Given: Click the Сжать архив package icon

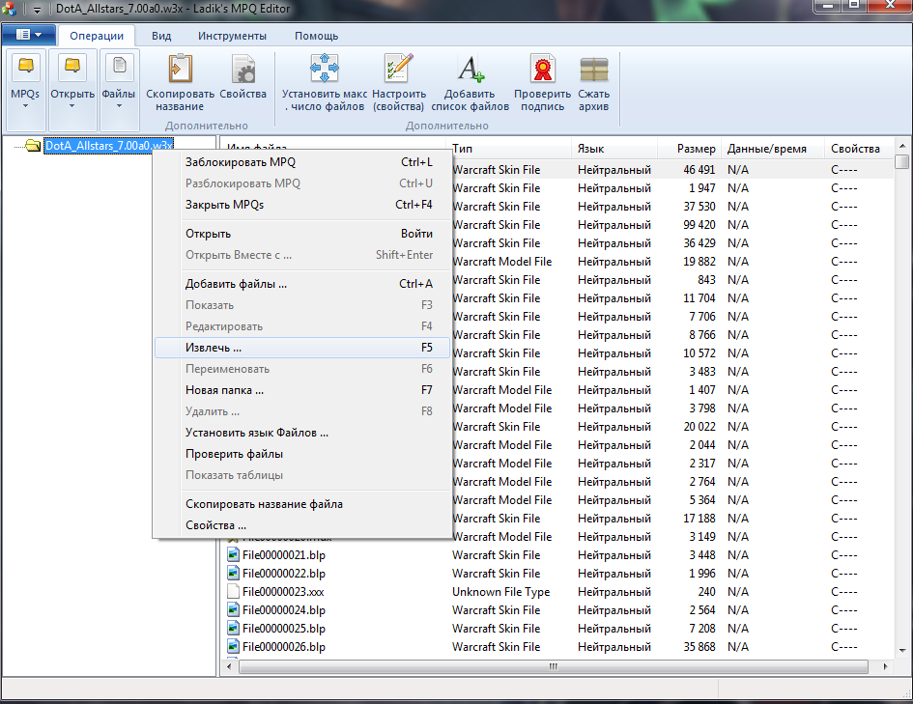Looking at the screenshot, I should click(594, 68).
